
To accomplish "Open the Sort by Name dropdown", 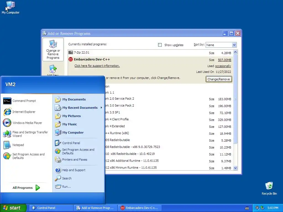I will pos(234,45).
